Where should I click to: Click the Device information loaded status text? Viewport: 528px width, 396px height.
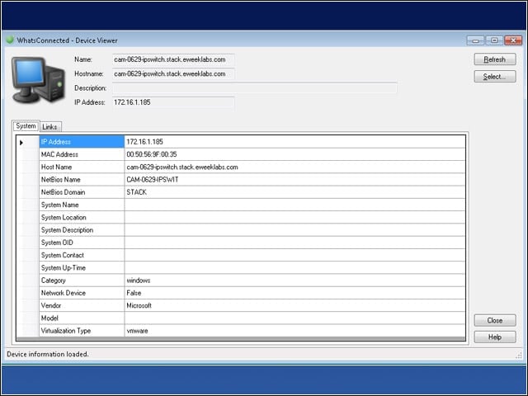(x=48, y=354)
